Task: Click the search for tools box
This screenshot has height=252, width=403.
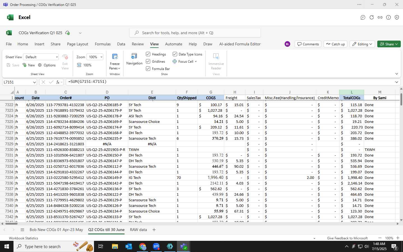Action: click(x=195, y=33)
